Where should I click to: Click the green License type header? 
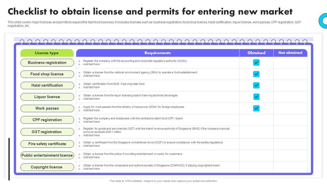(47, 53)
